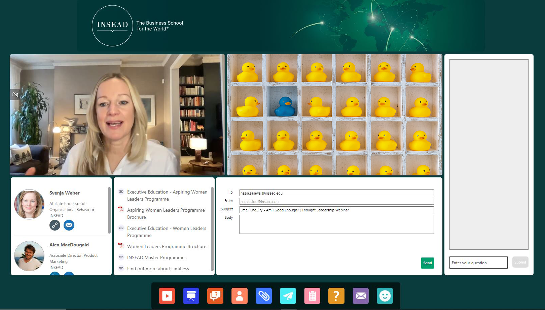The height and width of the screenshot is (310, 545).
Task: Click the link icon beside INSEAD Master Programmes
Action: point(121,257)
